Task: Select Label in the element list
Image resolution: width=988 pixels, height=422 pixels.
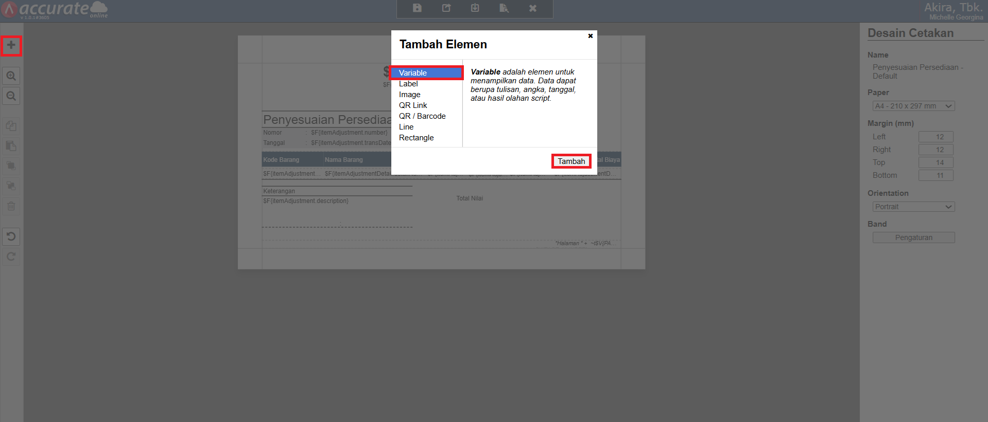Action: coord(408,84)
